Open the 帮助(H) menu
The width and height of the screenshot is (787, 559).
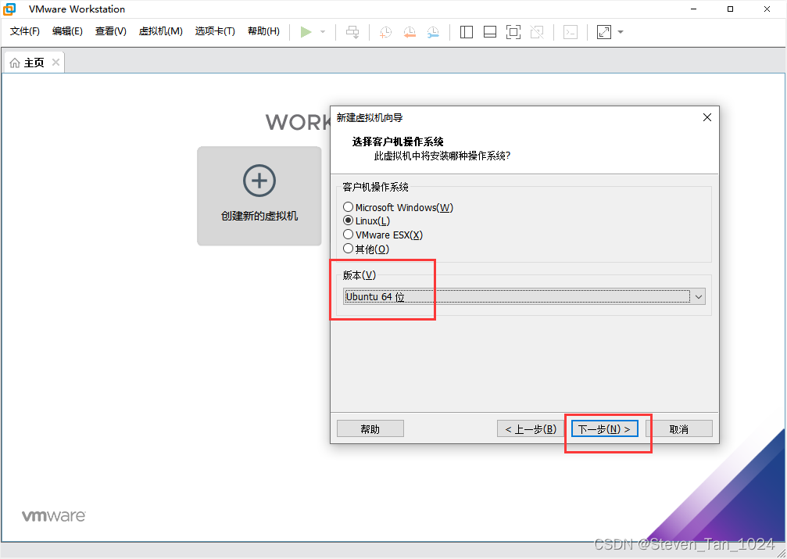tap(263, 31)
